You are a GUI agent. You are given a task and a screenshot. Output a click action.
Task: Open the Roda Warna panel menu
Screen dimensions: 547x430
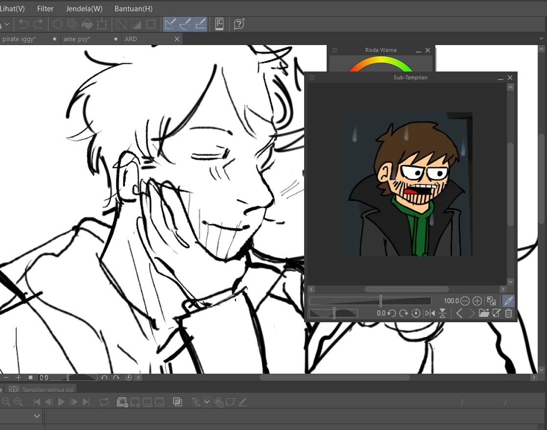(x=334, y=50)
